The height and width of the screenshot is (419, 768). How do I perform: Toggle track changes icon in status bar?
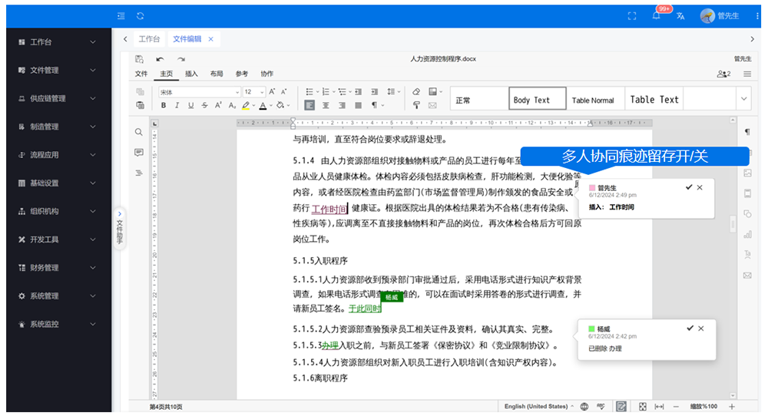tap(621, 406)
